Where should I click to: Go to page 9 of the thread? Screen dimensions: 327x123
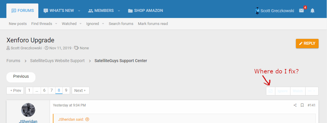[66, 91]
